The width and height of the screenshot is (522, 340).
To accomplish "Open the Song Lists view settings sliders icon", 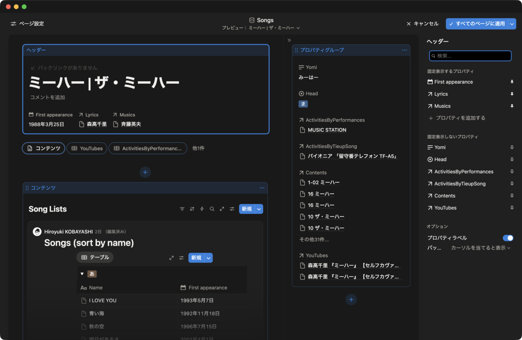I will point(232,209).
